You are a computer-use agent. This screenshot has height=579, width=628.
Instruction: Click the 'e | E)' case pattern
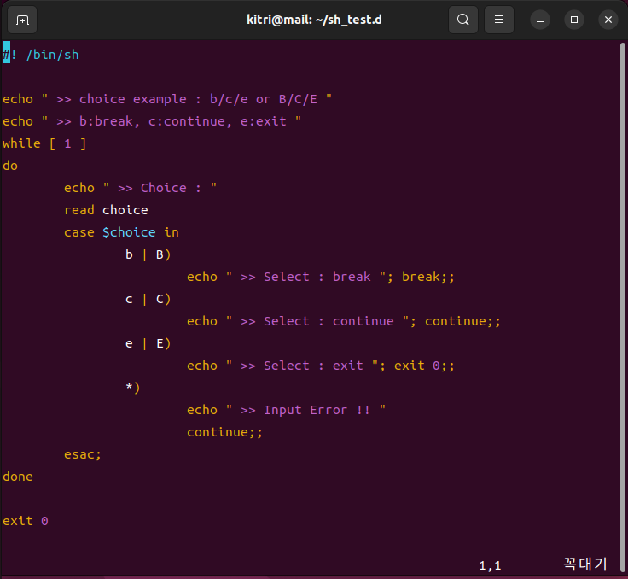pos(148,343)
